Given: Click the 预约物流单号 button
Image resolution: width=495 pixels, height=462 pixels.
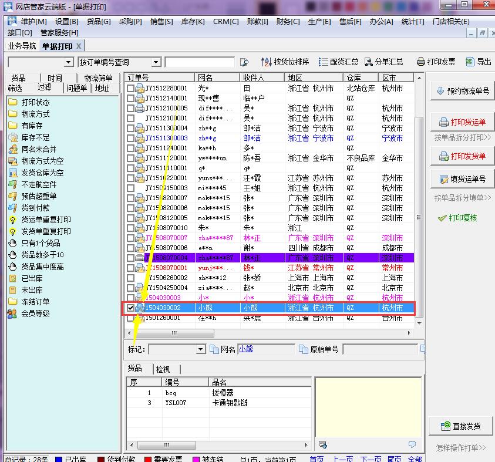Looking at the screenshot, I should [x=463, y=91].
